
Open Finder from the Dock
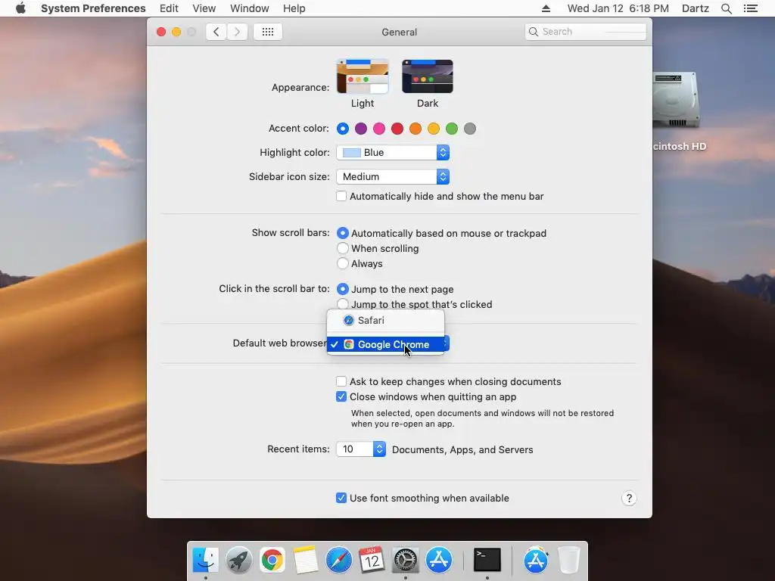click(206, 560)
